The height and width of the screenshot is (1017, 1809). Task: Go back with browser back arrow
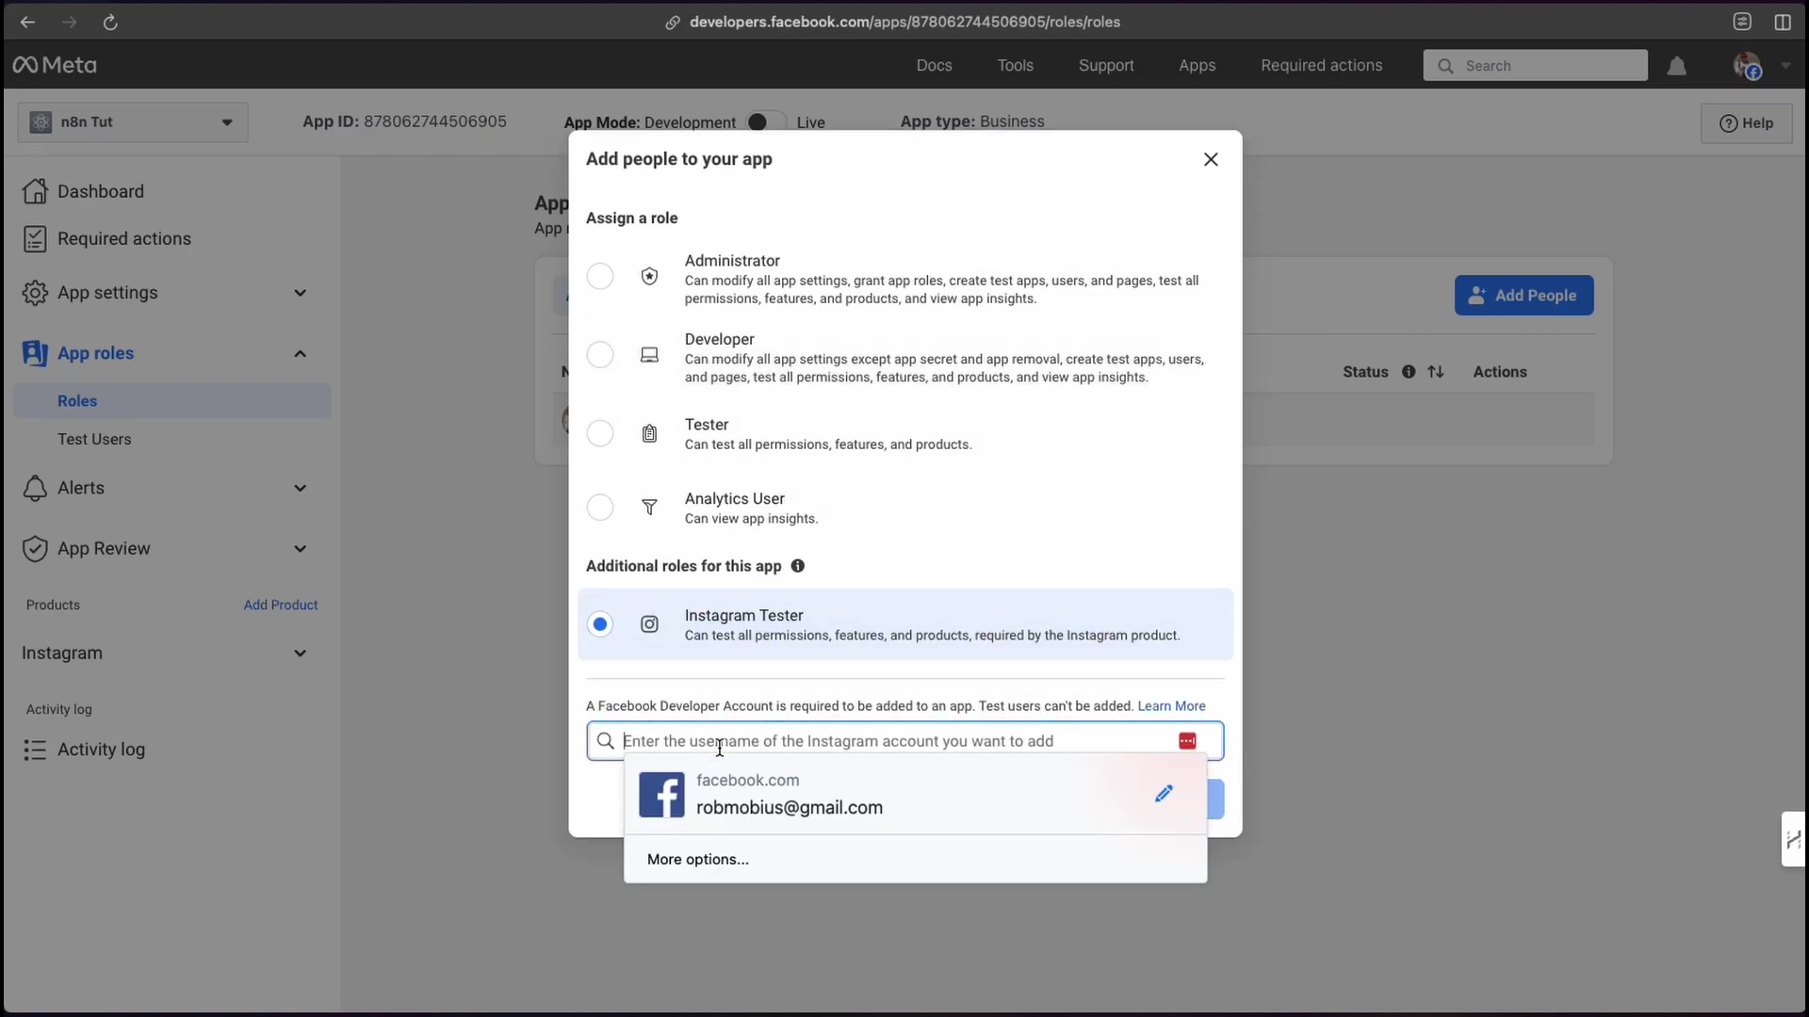(27, 22)
